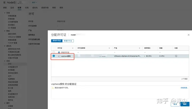Open the 配置 tab
Viewport: 192px width, 109px height.
pyautogui.click(x=19, y=8)
